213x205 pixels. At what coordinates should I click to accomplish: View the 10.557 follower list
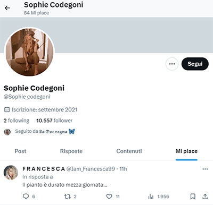(x=54, y=121)
